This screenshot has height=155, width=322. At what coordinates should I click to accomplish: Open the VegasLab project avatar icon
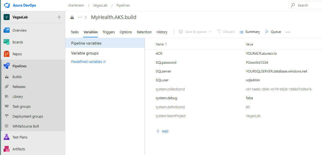[x=7, y=17]
